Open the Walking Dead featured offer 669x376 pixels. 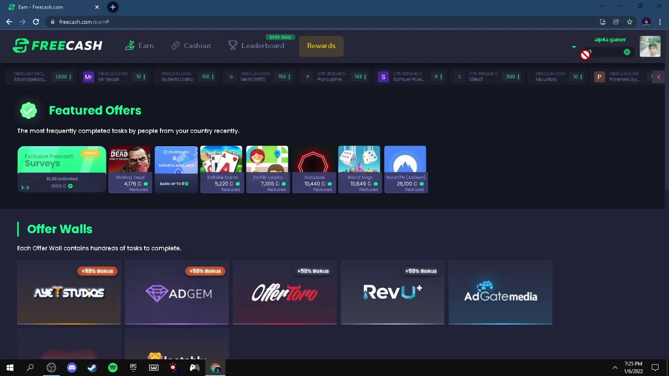point(130,169)
